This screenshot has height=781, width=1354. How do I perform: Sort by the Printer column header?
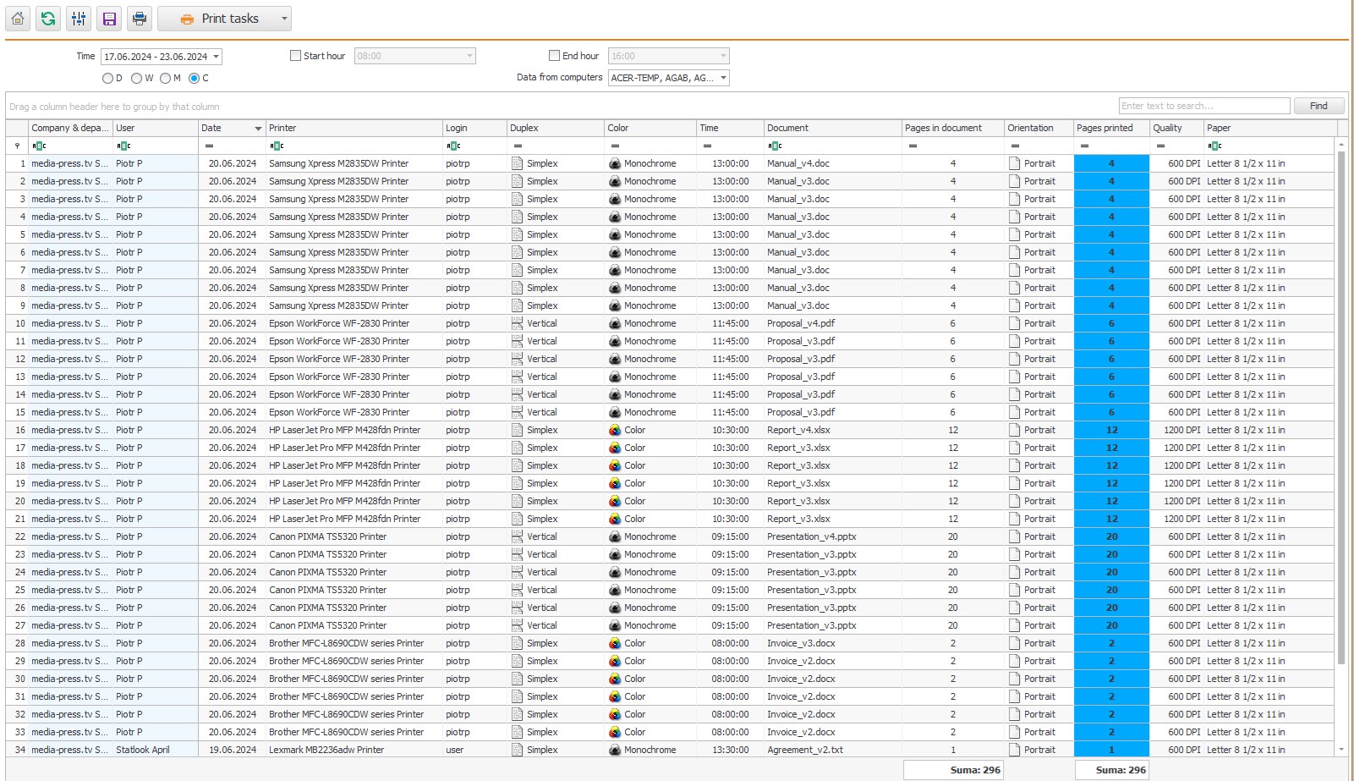(x=354, y=128)
